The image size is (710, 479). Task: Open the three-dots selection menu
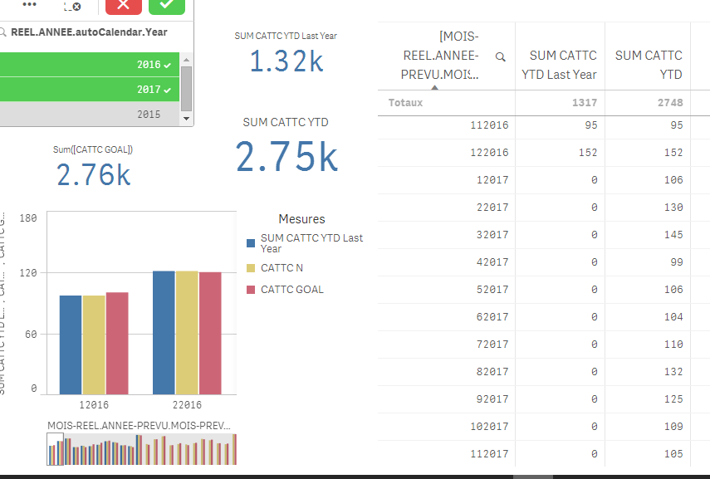point(29,4)
